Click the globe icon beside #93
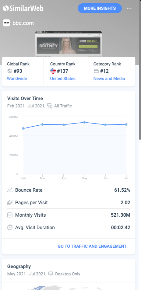 [9, 71]
